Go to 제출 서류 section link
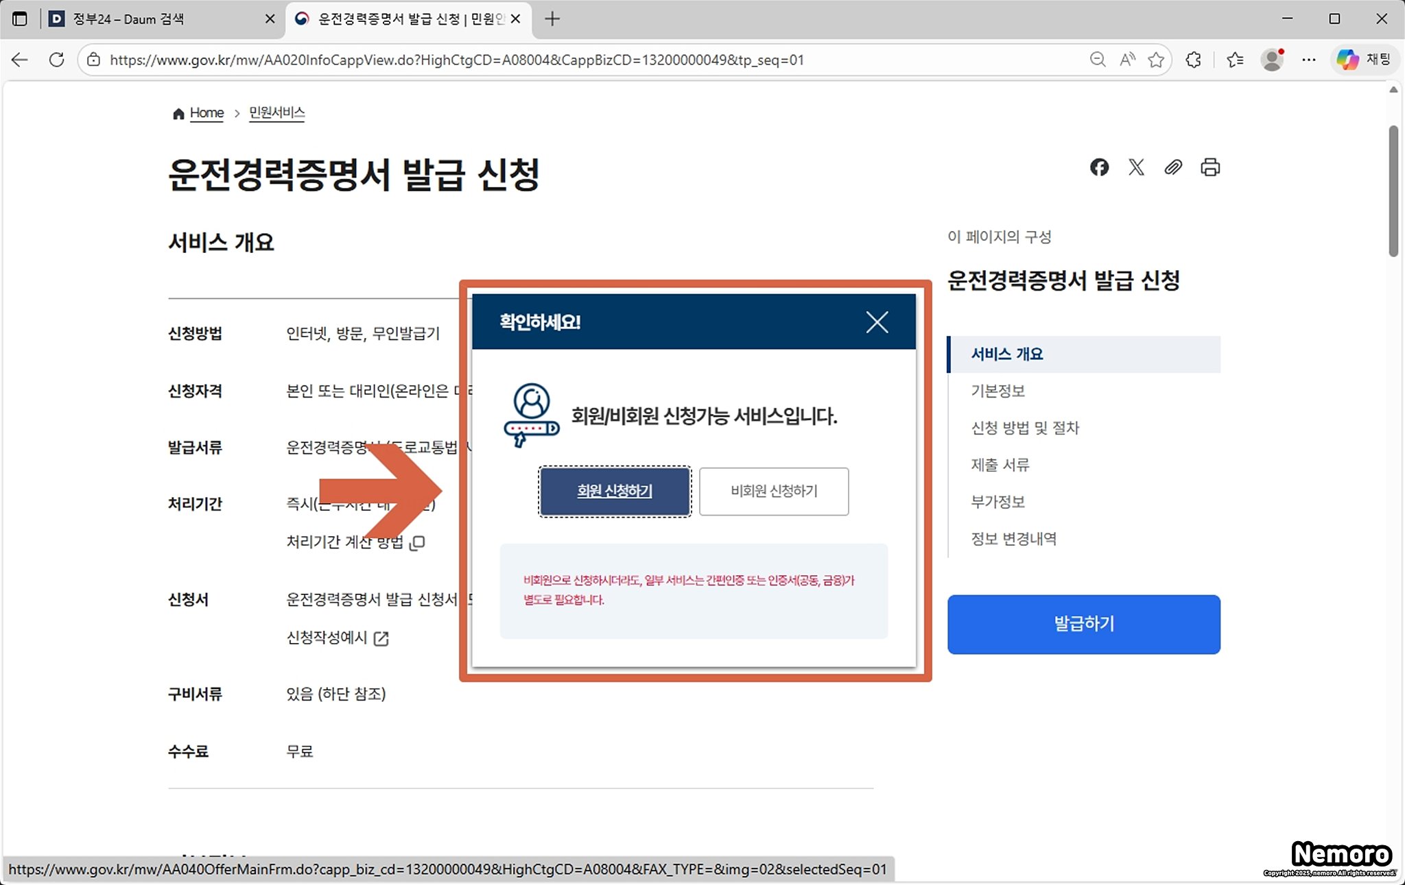Image resolution: width=1405 pixels, height=885 pixels. (x=1000, y=465)
